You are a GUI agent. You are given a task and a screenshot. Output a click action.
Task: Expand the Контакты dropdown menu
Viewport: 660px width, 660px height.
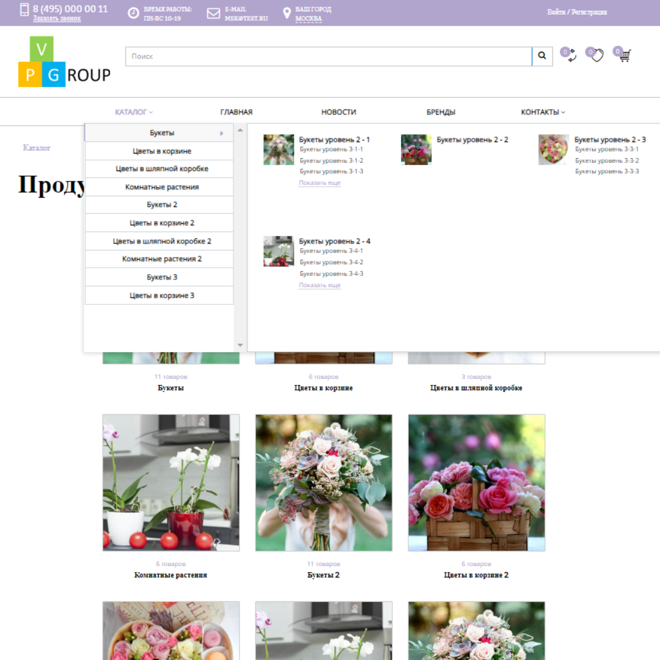(543, 112)
